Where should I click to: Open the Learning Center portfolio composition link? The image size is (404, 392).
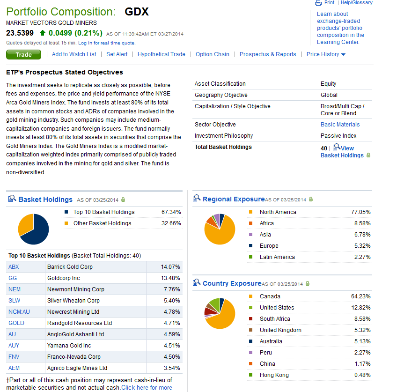(340, 28)
